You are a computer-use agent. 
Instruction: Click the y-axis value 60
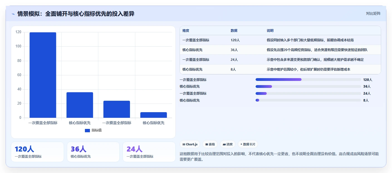tap(19, 75)
